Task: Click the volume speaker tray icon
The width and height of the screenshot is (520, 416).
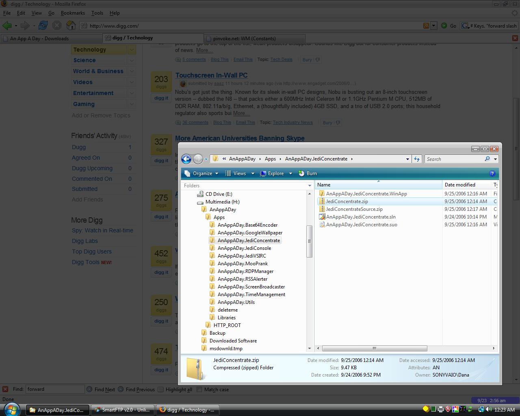Action: 489,409
